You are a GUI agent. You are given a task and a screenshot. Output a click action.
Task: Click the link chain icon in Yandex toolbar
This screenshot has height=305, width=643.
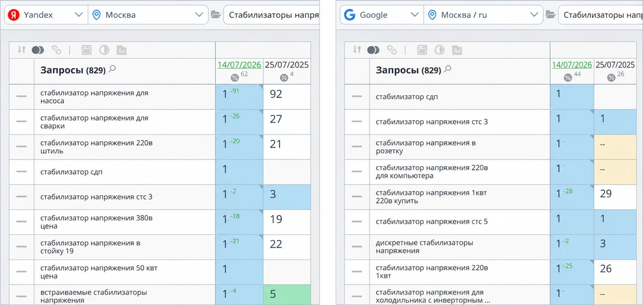click(x=56, y=50)
